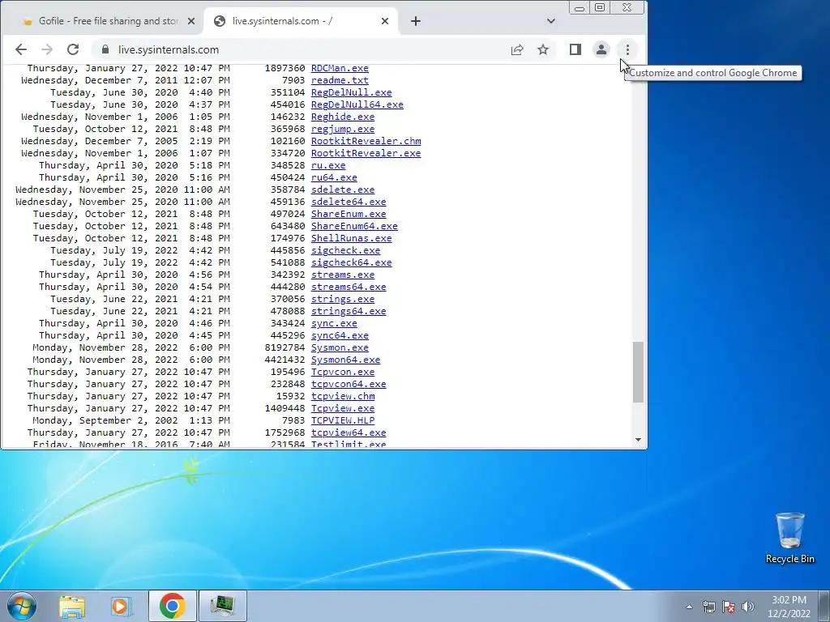Click the network tray icon
The height and width of the screenshot is (622, 830).
click(708, 607)
